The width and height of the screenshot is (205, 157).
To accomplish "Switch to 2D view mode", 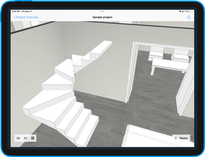I will coord(25,138).
